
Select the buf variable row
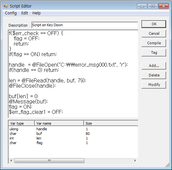(73, 134)
